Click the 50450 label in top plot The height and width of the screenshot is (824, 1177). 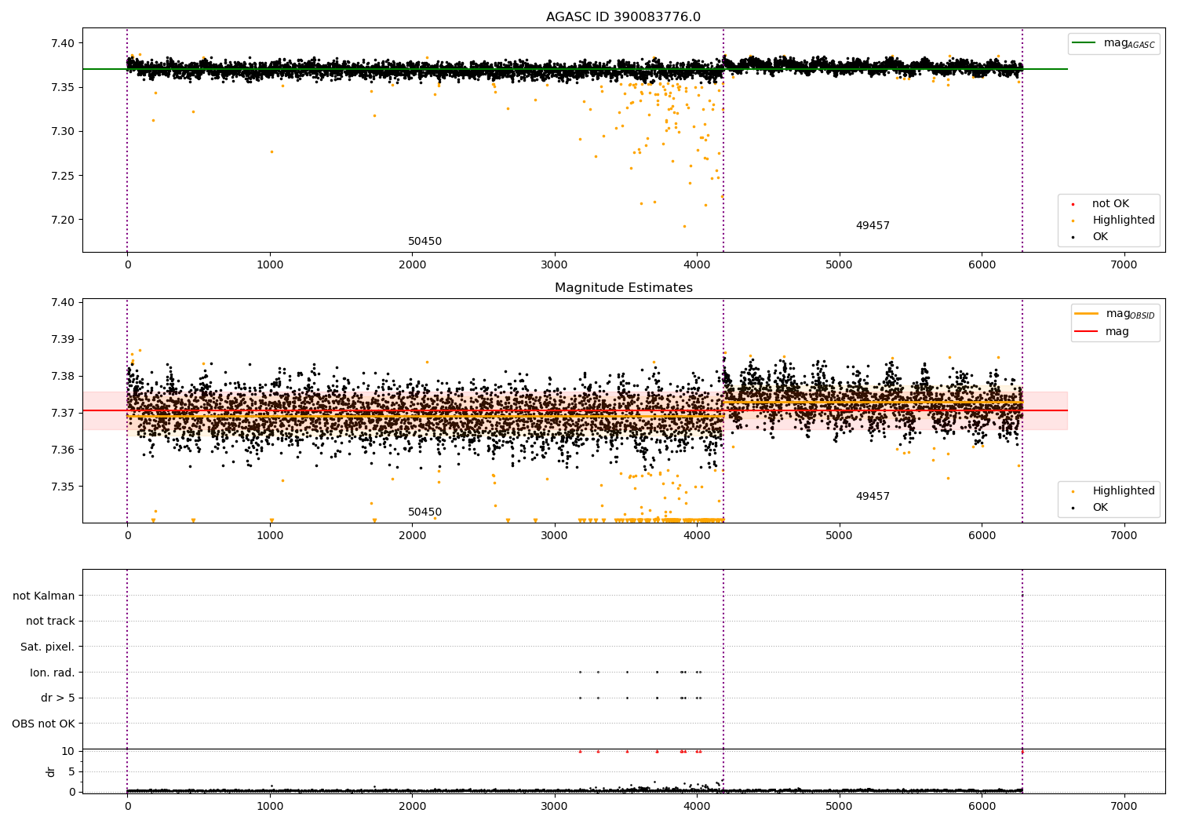425,241
